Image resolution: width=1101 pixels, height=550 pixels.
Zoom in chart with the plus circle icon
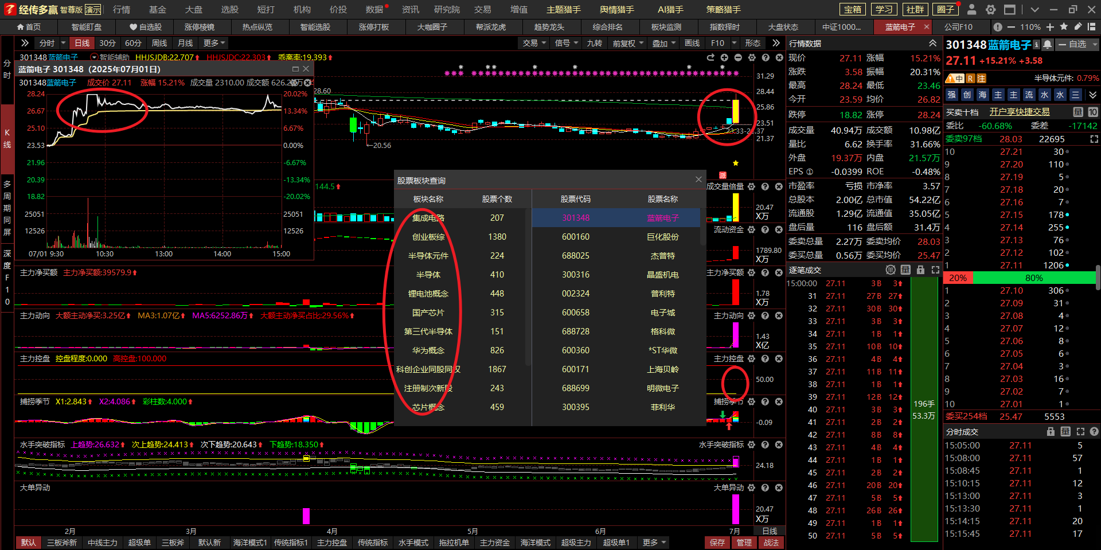tap(724, 57)
